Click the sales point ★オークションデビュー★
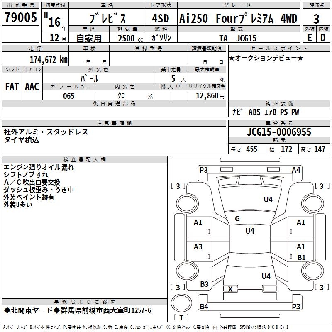332x332 pixels. click(x=266, y=58)
